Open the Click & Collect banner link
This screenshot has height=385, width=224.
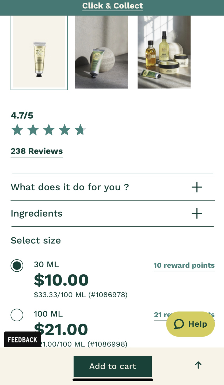112,6
